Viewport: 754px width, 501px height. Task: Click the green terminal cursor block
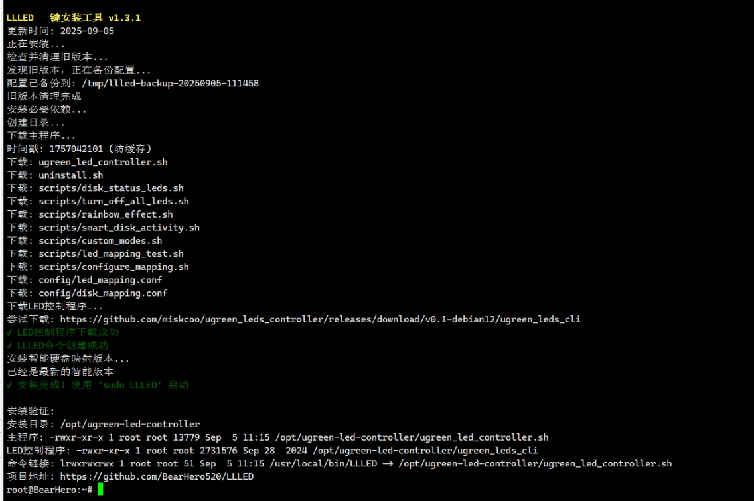click(x=100, y=490)
